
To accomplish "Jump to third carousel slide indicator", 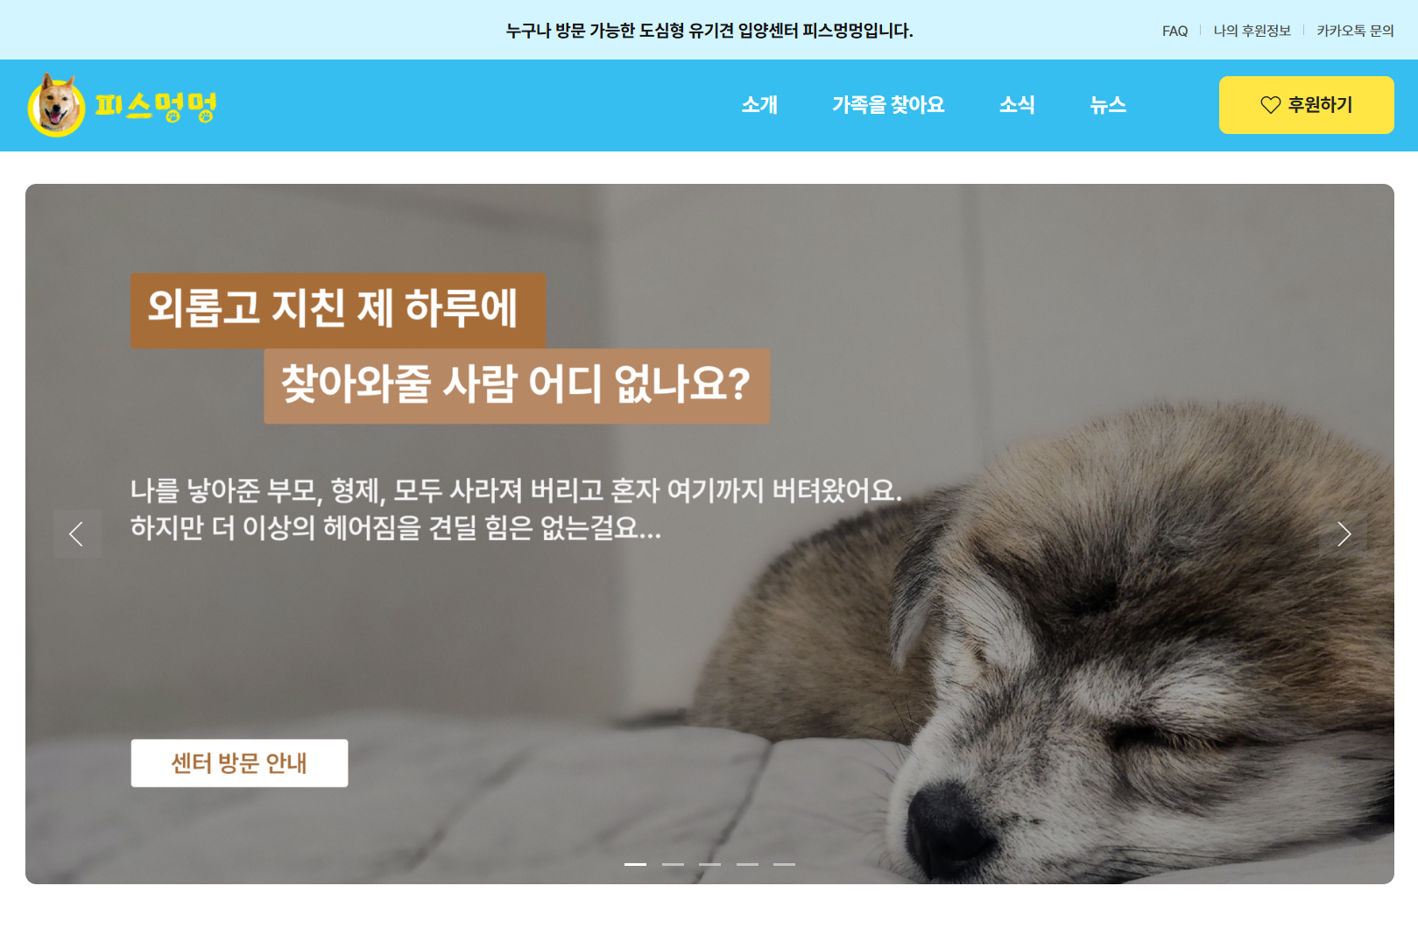I will click(709, 864).
